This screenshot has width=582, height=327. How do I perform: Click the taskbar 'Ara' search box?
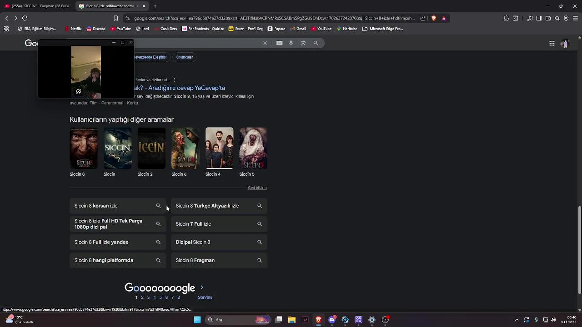click(x=238, y=320)
